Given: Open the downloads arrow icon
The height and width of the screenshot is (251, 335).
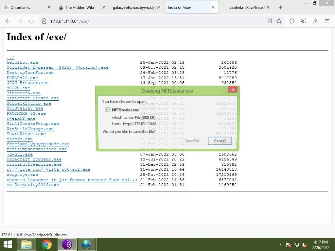Looking at the screenshot, I should pos(315,21).
